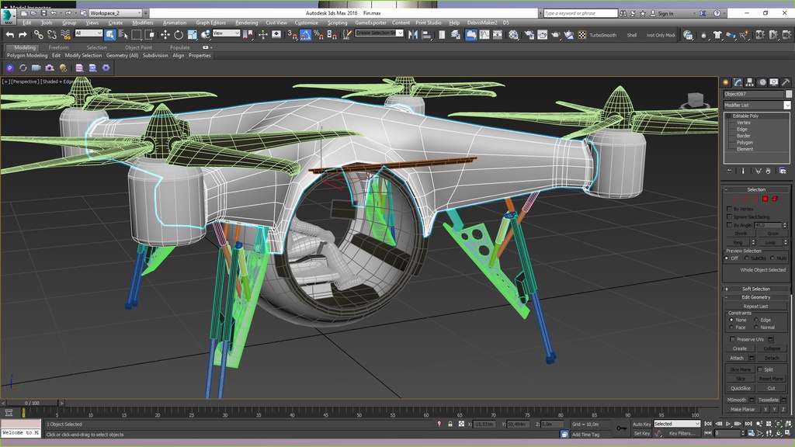The width and height of the screenshot is (795, 447).
Task: Open the Mirror tool
Action: click(x=413, y=35)
